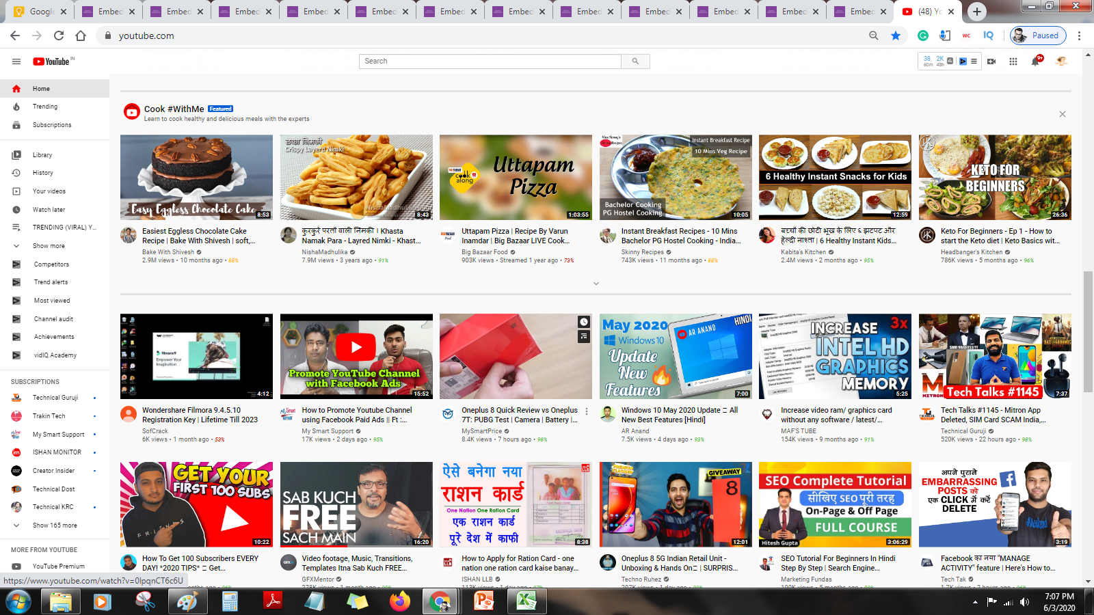This screenshot has height=615, width=1094.
Task: Open Firefox from the taskbar
Action: pos(400,601)
